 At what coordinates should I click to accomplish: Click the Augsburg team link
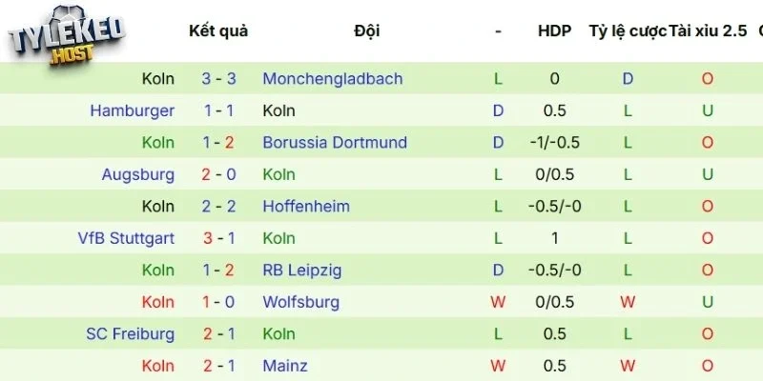coord(138,174)
